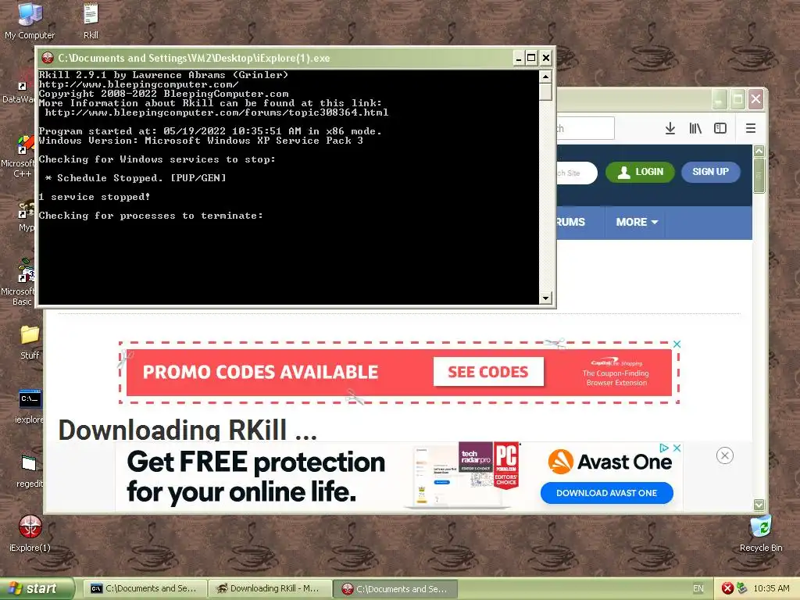Click the console scrollbar up arrow

545,77
